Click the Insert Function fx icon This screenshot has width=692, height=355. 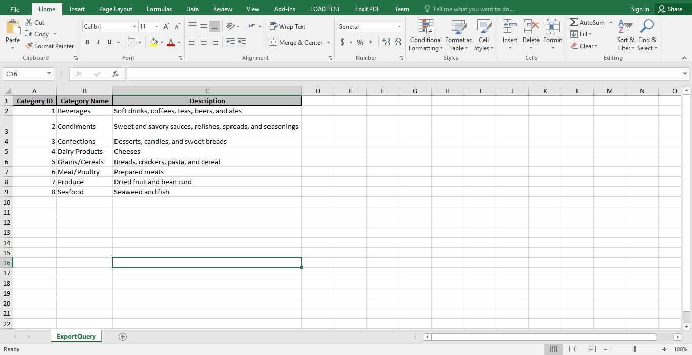[x=116, y=74]
